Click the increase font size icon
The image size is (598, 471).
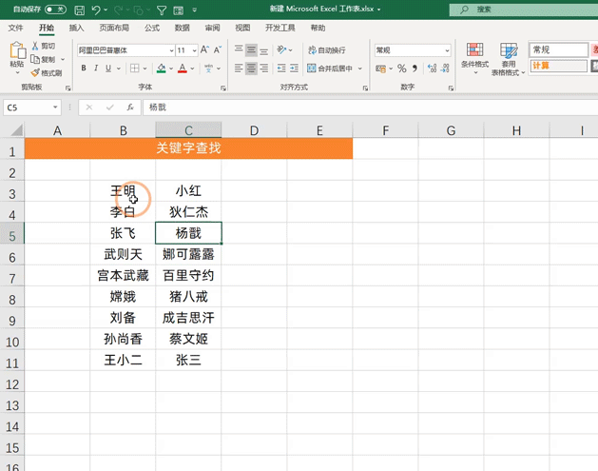(204, 49)
